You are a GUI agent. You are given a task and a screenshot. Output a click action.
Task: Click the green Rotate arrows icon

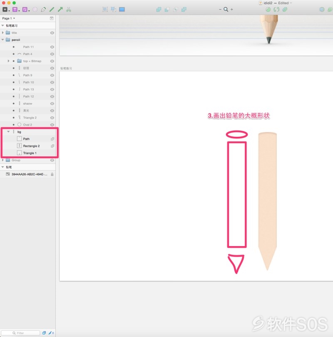[x=276, y=10]
